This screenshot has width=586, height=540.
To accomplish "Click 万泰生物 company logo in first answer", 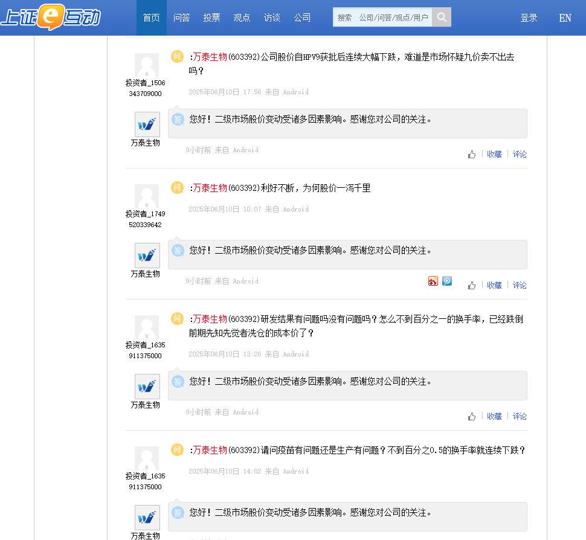I will (147, 124).
